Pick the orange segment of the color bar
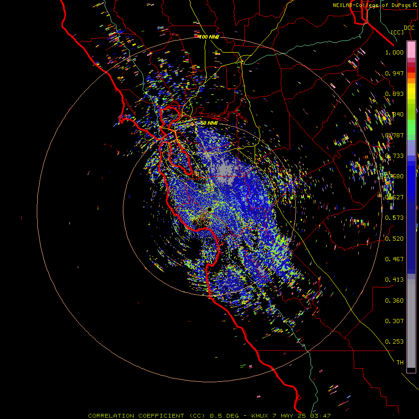The width and height of the screenshot is (419, 419). [x=411, y=81]
